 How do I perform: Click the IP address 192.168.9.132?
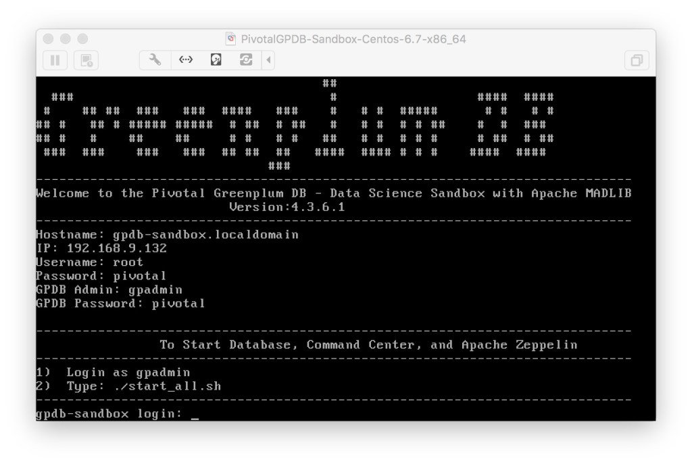pos(117,248)
